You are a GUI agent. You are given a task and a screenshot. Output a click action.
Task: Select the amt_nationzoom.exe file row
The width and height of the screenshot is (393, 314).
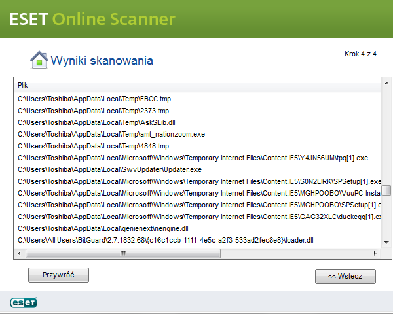tap(198, 134)
